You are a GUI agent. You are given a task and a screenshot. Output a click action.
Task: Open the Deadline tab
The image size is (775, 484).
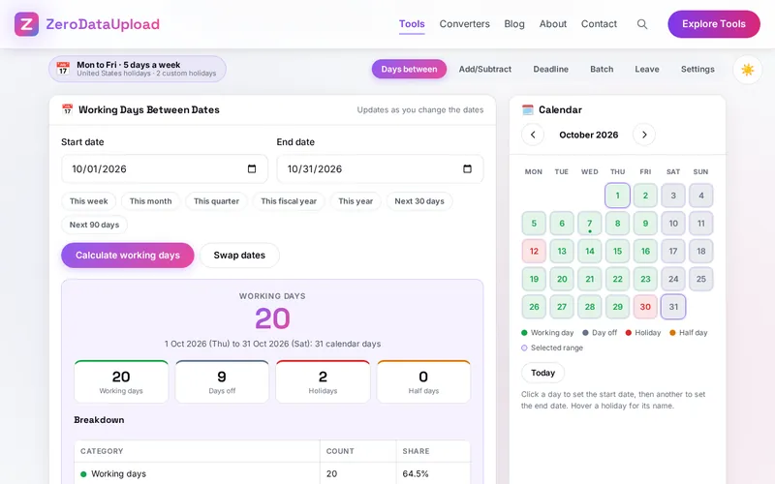[x=550, y=69]
